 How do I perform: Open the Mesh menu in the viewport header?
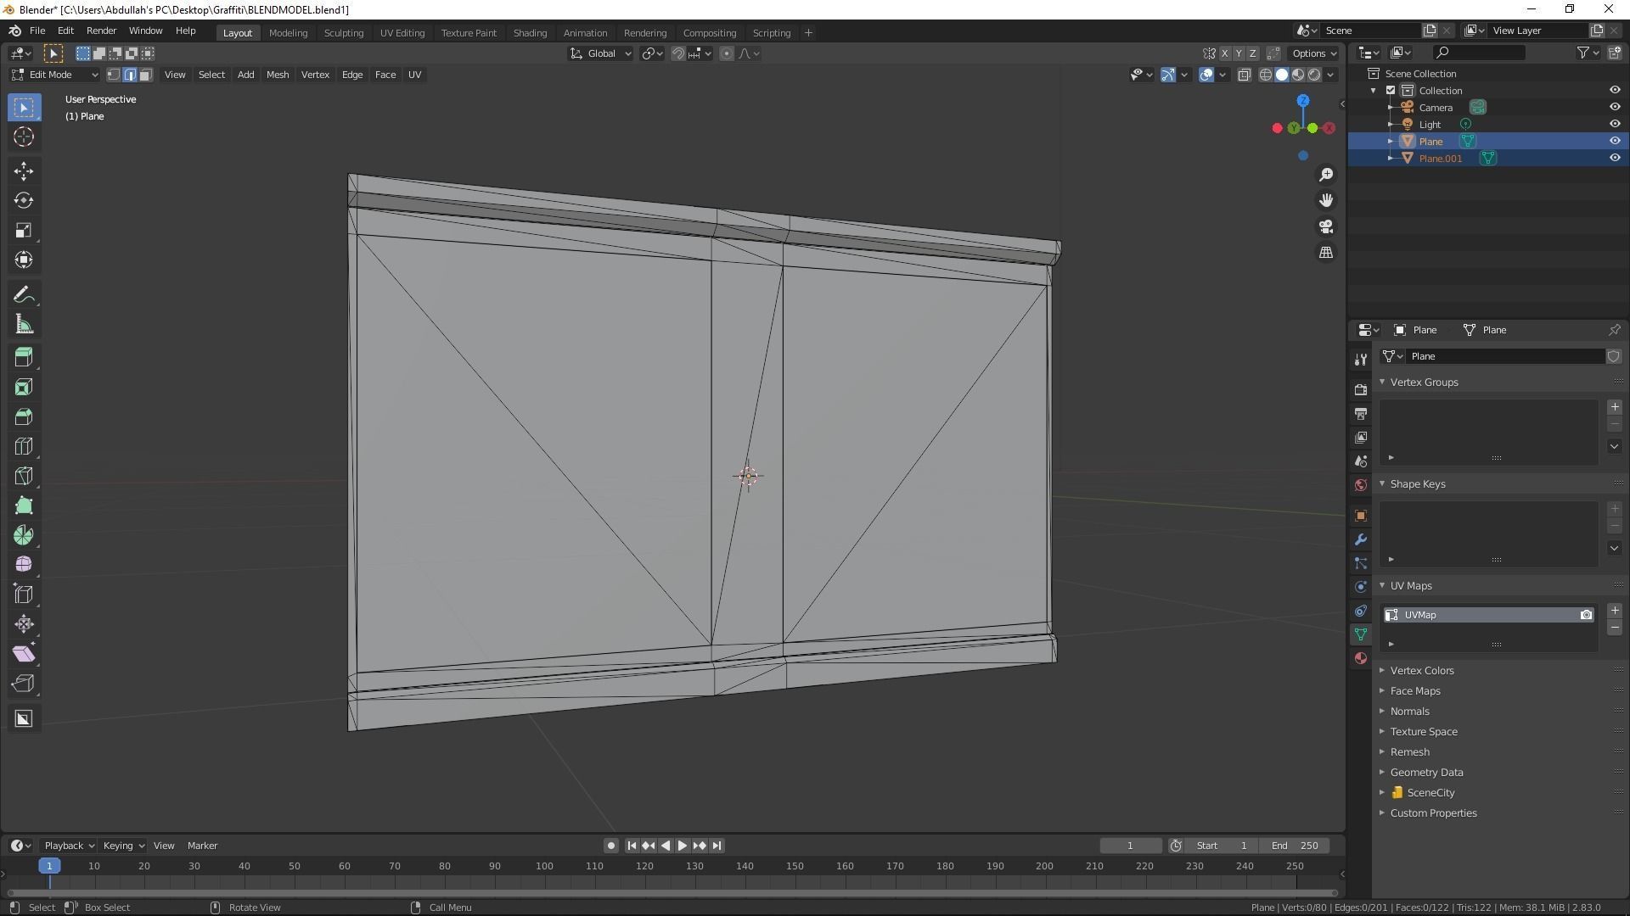[x=278, y=75]
